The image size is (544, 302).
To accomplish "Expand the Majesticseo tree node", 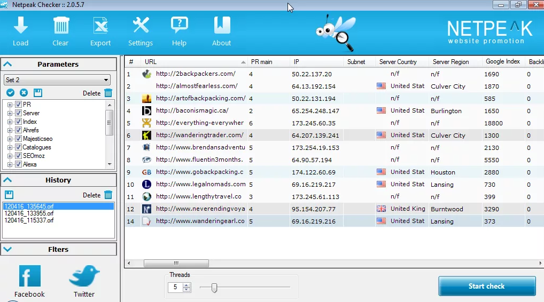I will click(10, 139).
